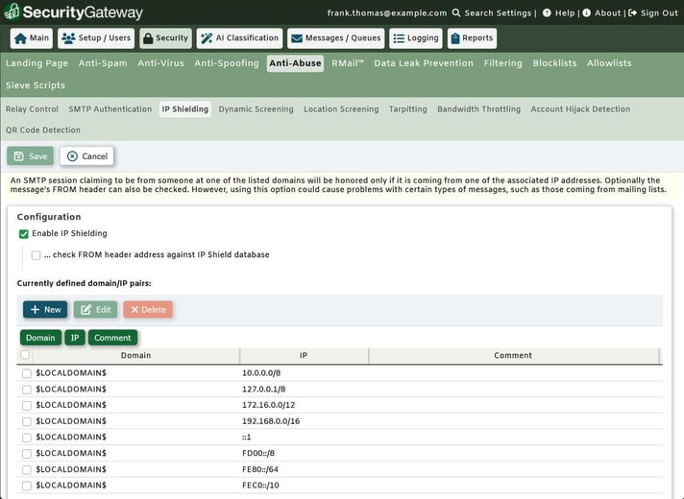The image size is (684, 499).
Task: Click the FE80::/64 IP cell
Action: pos(260,469)
